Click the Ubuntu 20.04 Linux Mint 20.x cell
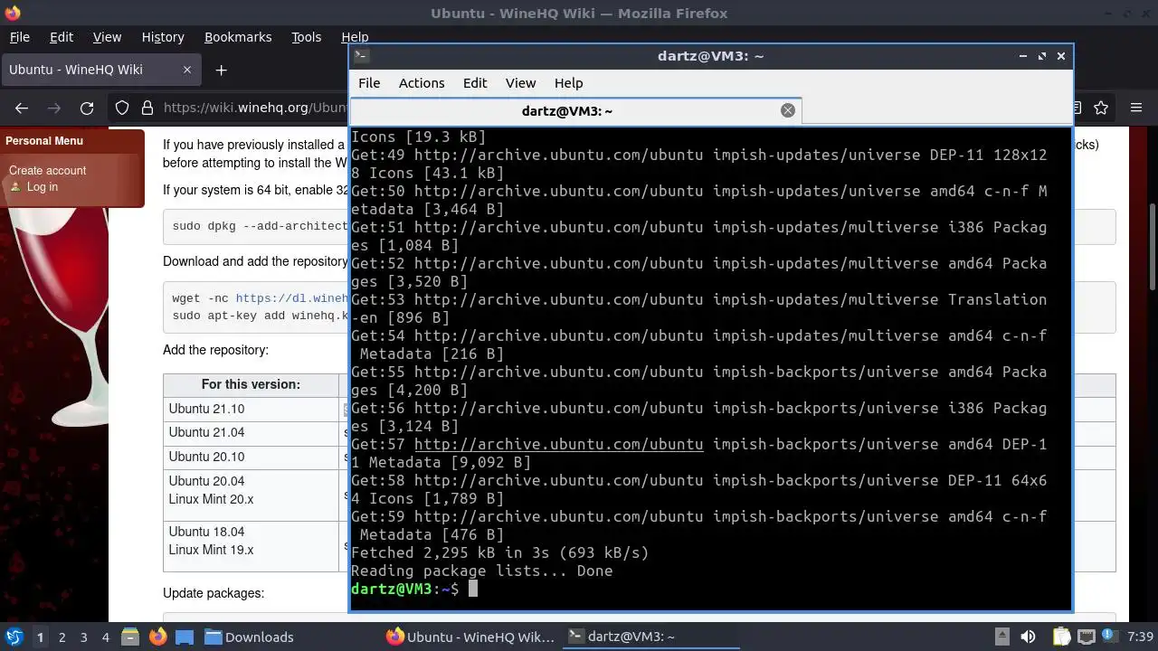This screenshot has height=651, width=1158. point(251,495)
